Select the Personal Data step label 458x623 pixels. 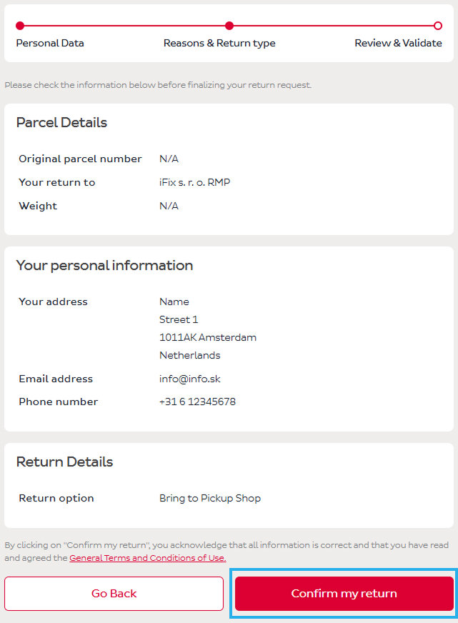(50, 43)
